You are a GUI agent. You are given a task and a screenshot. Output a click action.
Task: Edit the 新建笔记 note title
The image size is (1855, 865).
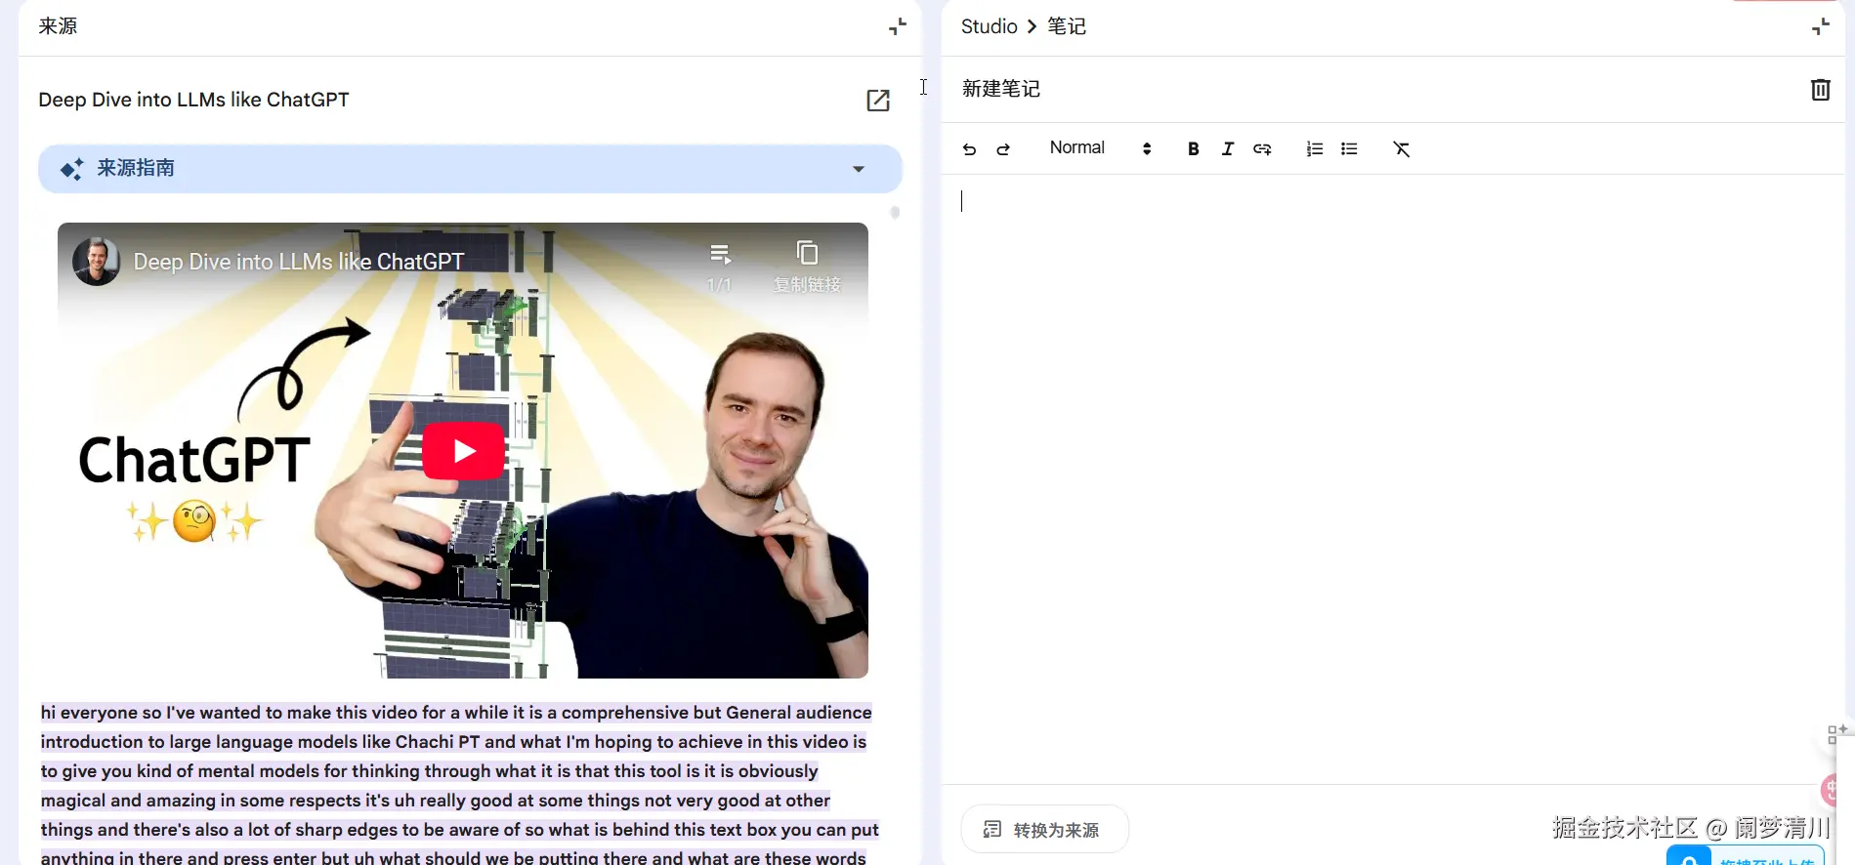tap(1001, 89)
